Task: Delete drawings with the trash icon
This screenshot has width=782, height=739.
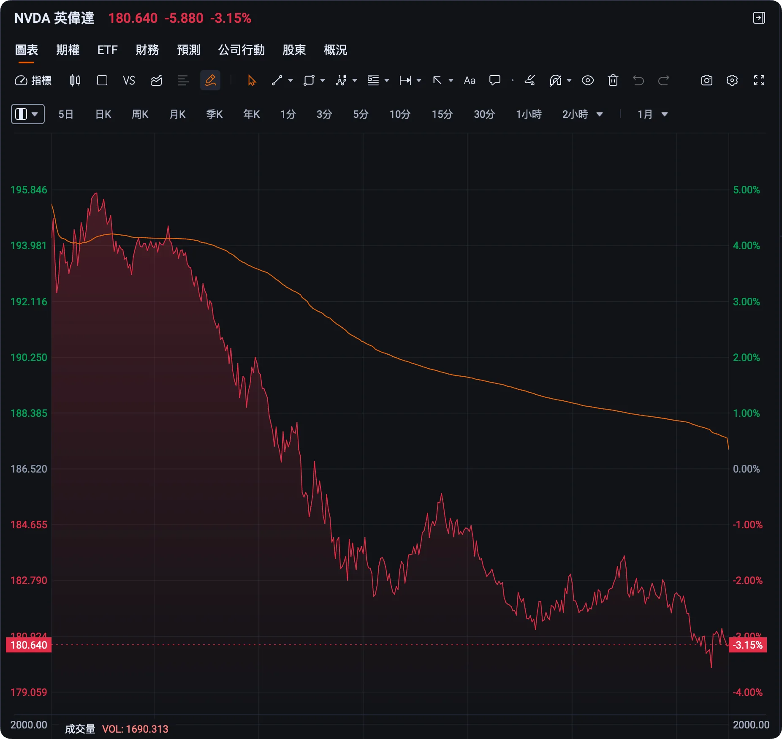Action: (613, 80)
